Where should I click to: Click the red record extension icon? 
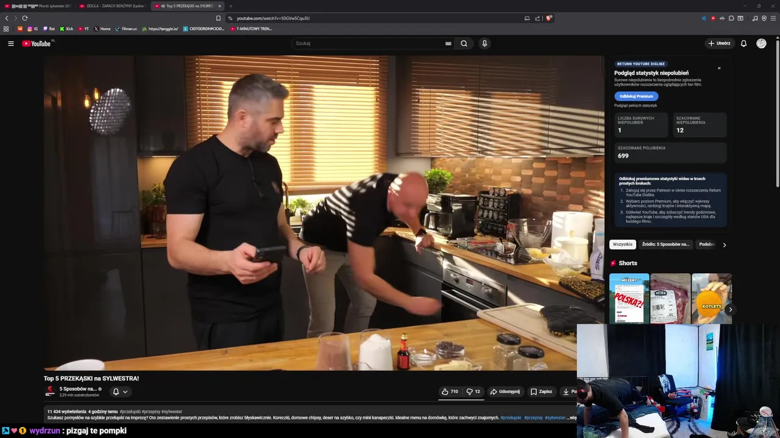713,18
